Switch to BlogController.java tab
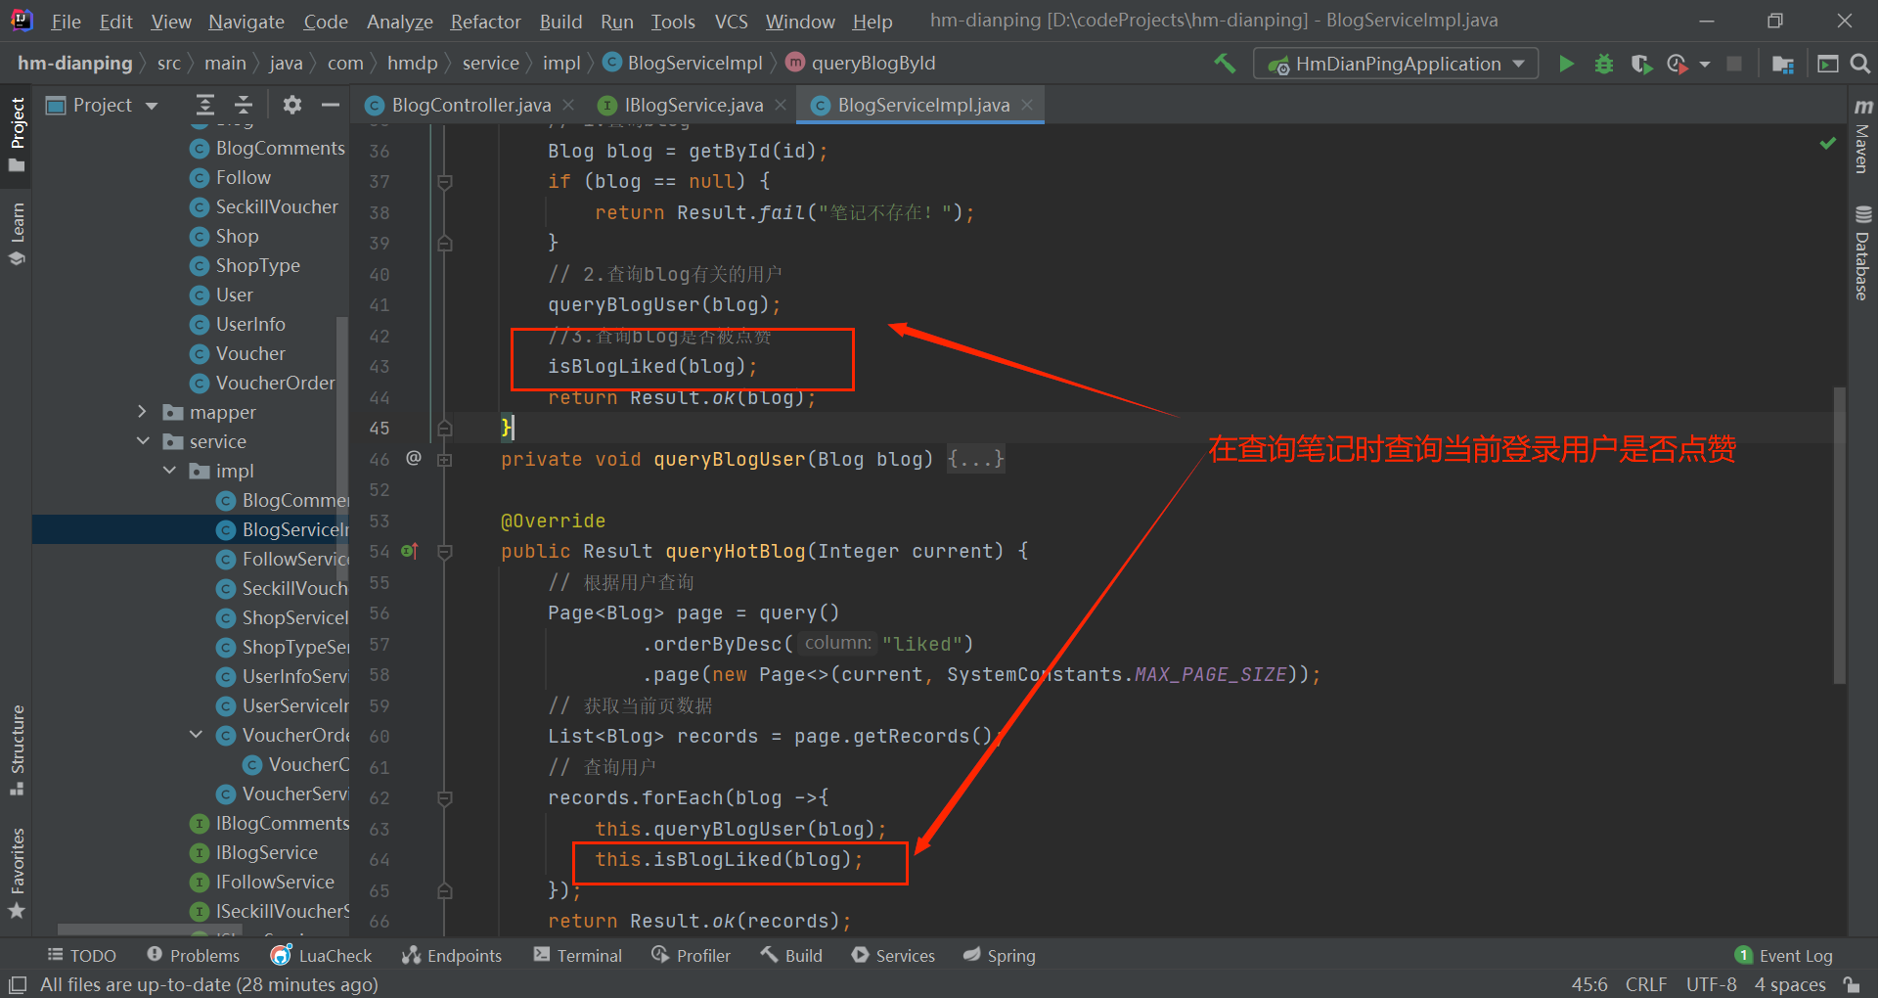The height and width of the screenshot is (998, 1879). pyautogui.click(x=470, y=105)
